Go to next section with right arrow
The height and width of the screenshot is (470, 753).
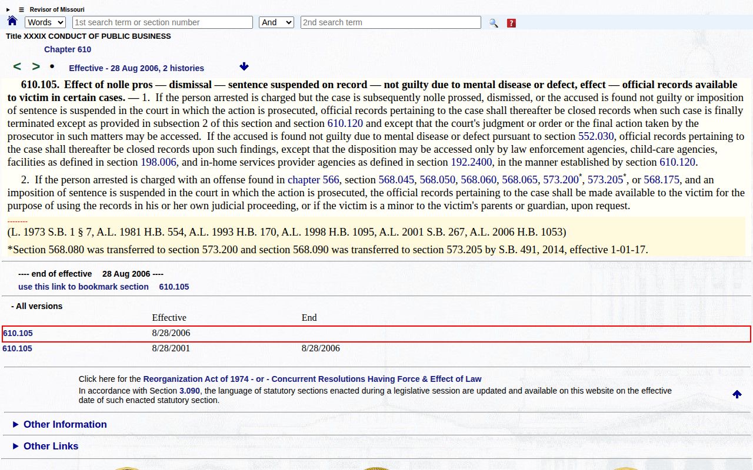tap(36, 66)
